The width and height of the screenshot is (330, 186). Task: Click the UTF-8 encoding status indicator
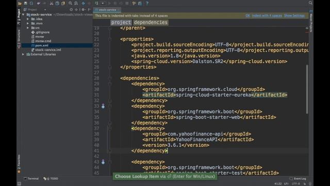pos(295,184)
